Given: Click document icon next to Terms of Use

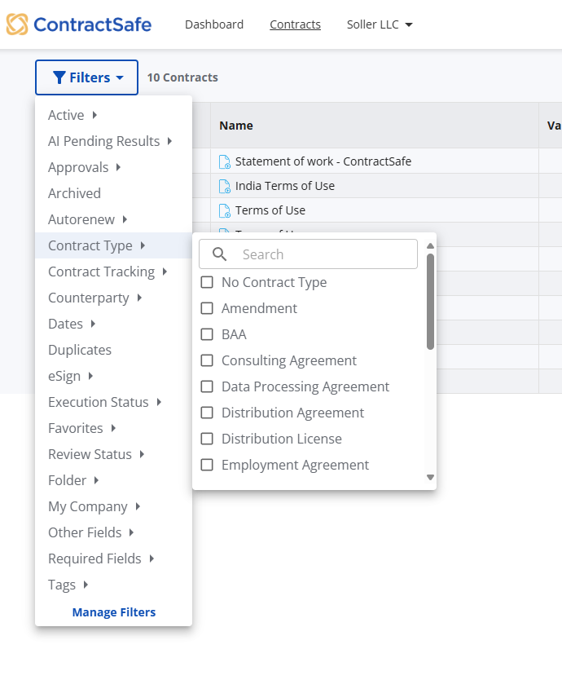Looking at the screenshot, I should click(x=225, y=211).
